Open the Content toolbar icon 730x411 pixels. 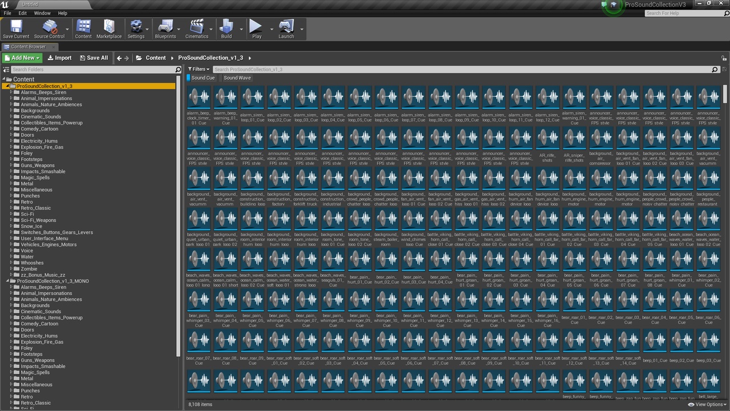83,29
